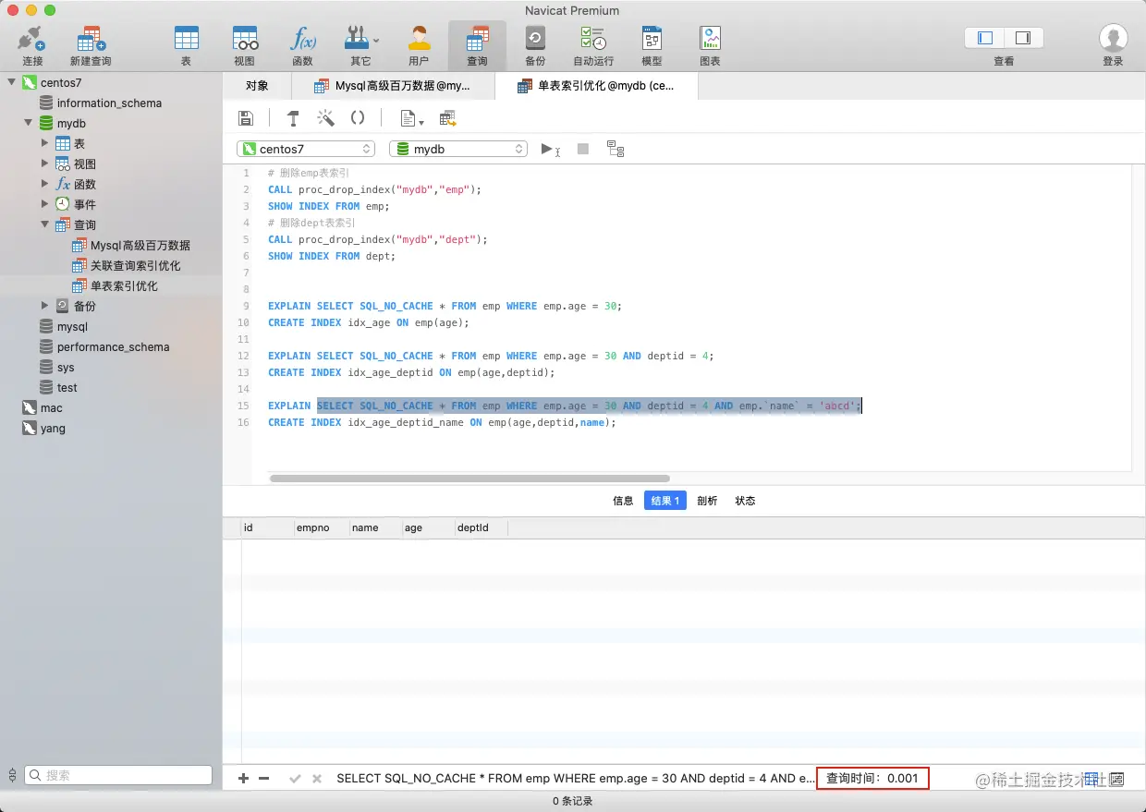Viewport: 1146px width, 812px height.
Task: Select the 结果 1 tab
Action: pyautogui.click(x=665, y=501)
